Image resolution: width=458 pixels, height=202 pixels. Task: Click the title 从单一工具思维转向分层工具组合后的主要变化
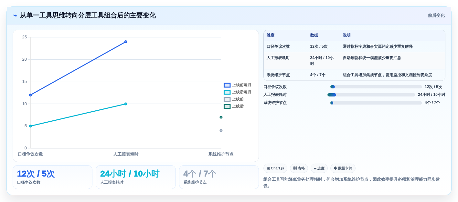[x=88, y=15]
